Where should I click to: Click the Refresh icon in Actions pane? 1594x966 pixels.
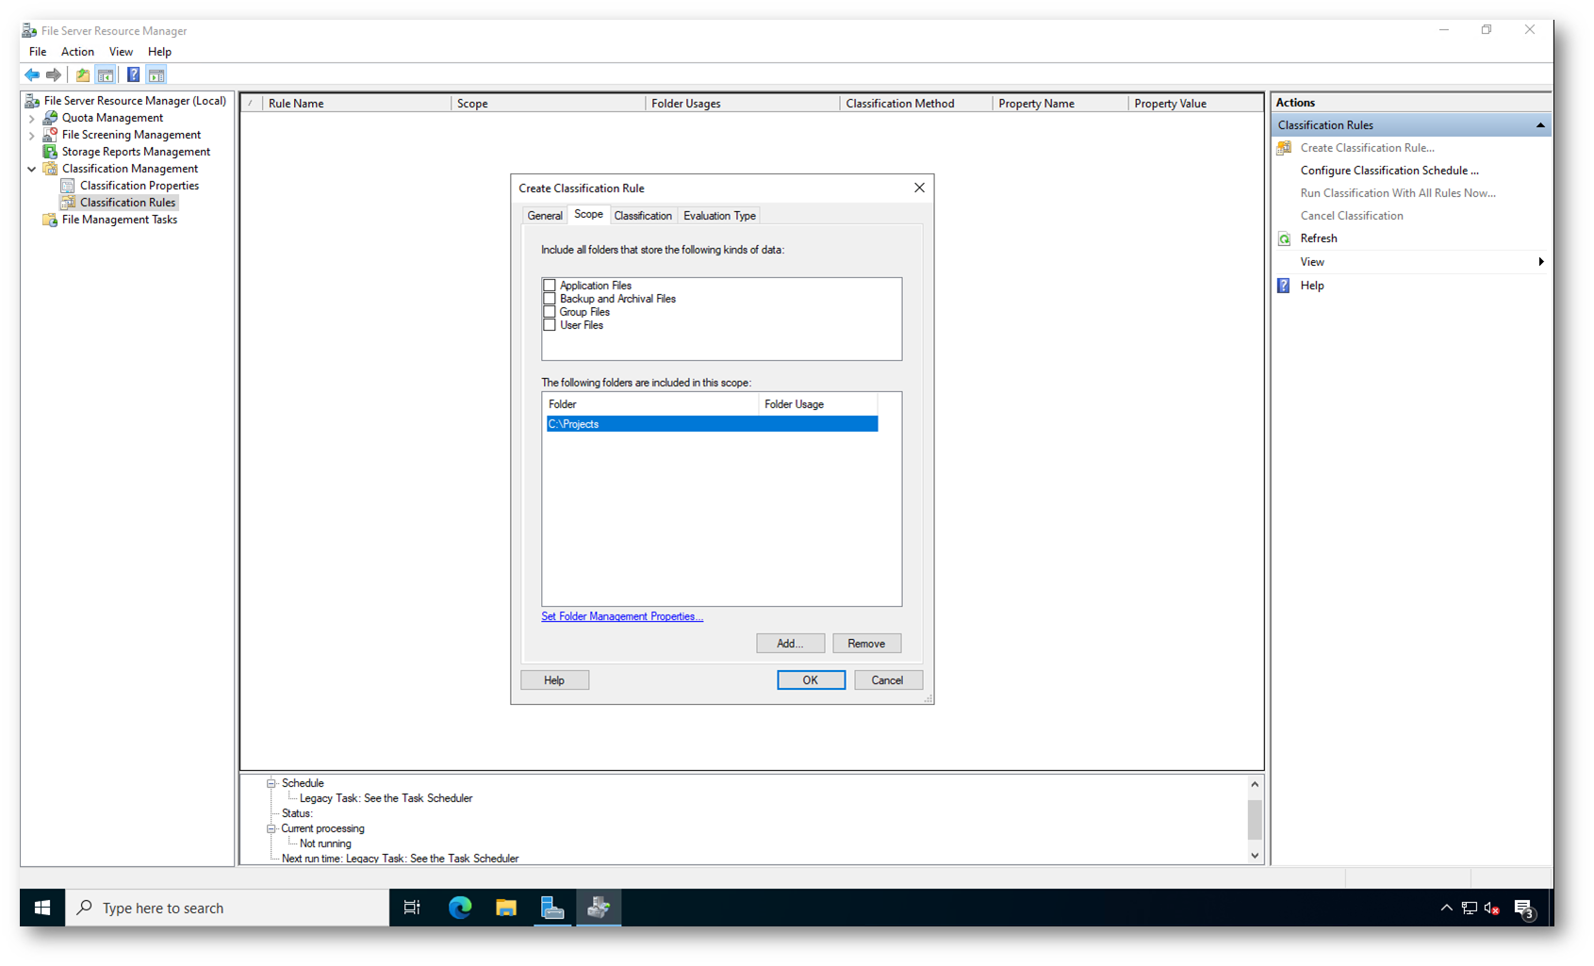coord(1284,238)
